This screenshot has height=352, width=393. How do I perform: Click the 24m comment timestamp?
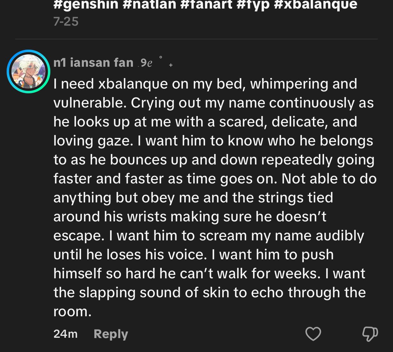(65, 334)
